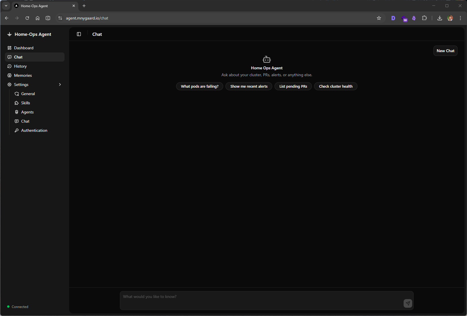This screenshot has width=467, height=316.
Task: Click the extension icon with badge 10
Action: point(404,19)
